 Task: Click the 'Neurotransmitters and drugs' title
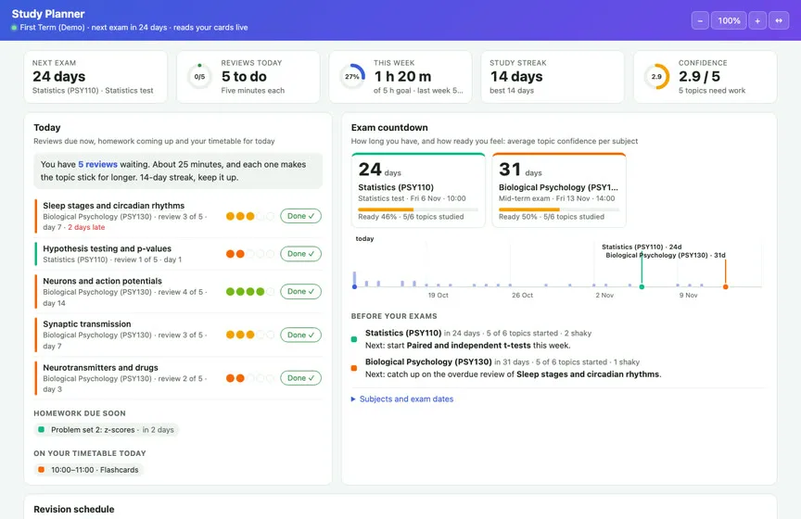tap(101, 367)
